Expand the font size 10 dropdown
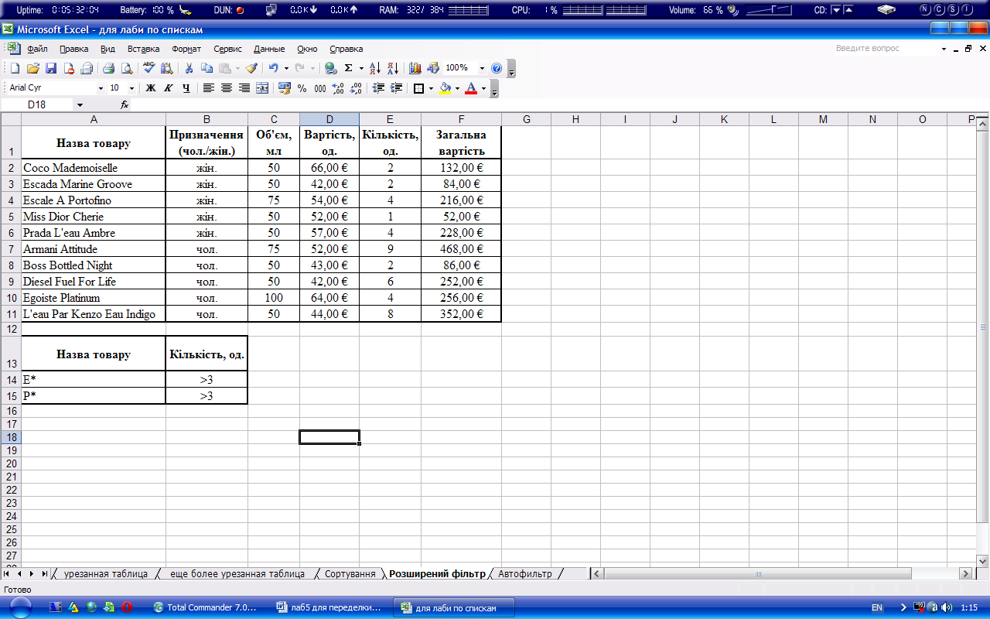This screenshot has height=619, width=990. pyautogui.click(x=131, y=88)
